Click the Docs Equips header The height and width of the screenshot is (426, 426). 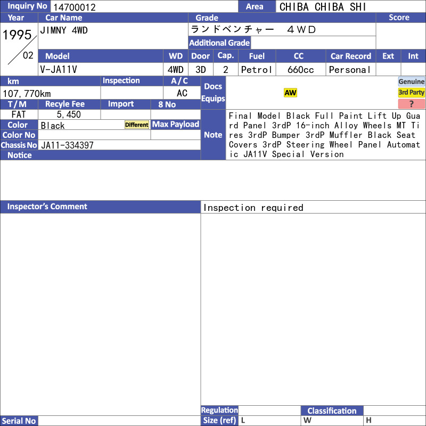coord(213,93)
